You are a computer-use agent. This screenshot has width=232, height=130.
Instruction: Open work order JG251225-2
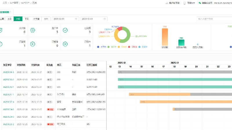tap(9, 124)
